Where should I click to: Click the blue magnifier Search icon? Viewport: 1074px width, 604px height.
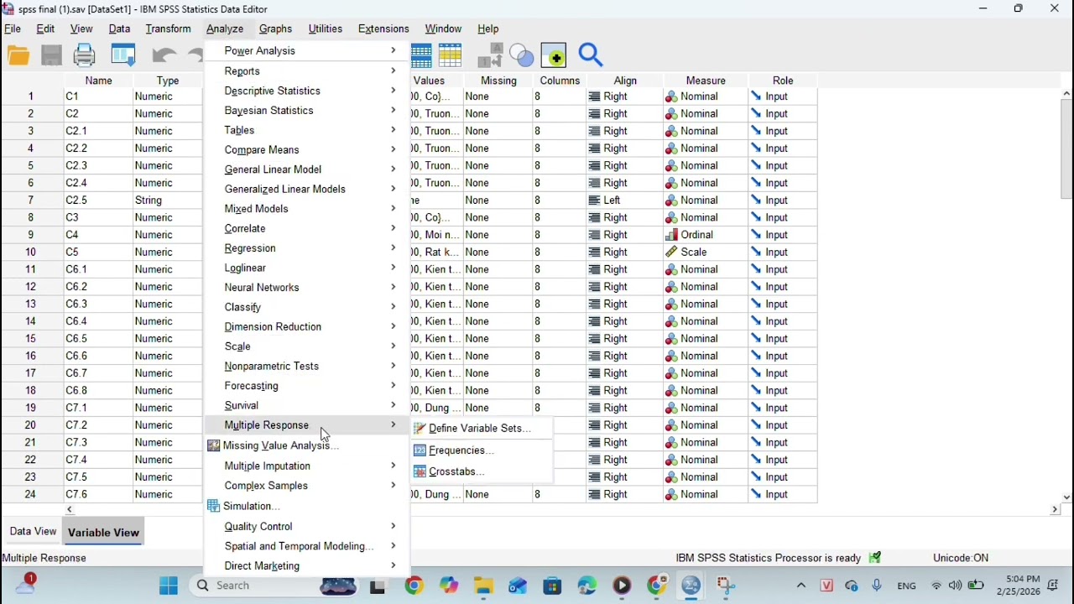point(591,55)
